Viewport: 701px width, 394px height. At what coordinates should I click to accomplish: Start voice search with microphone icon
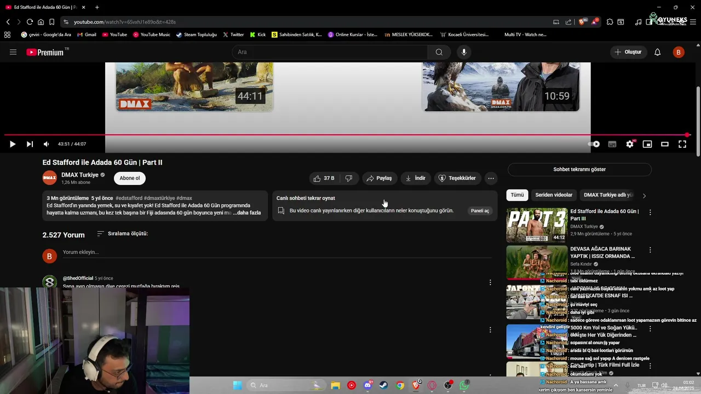pos(464,52)
